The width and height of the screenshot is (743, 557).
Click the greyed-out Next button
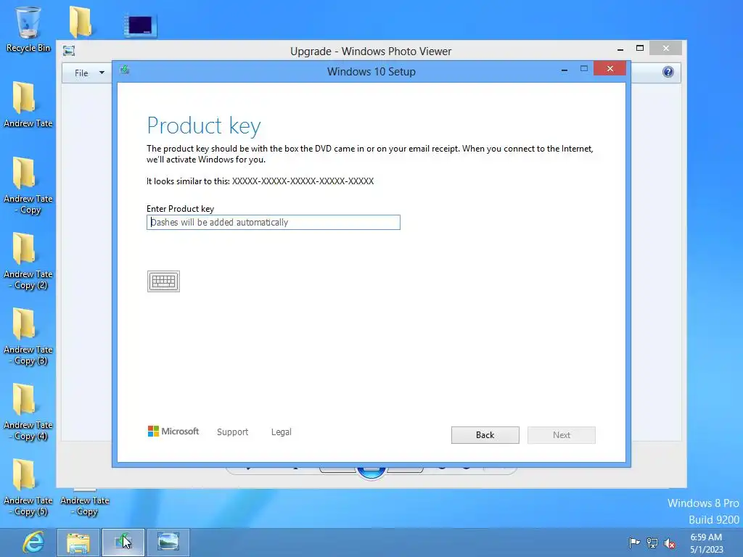562,435
